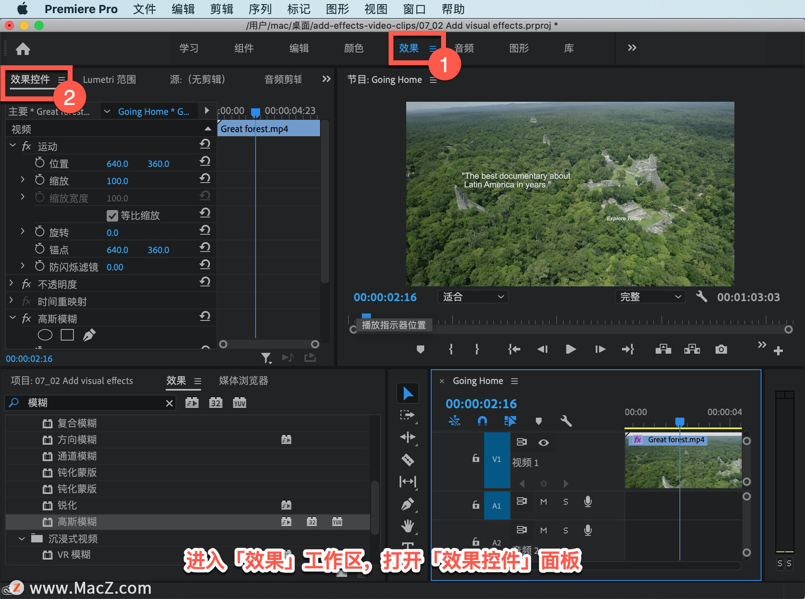Select the Pen tool in the tools panel
The image size is (805, 599).
point(408,503)
